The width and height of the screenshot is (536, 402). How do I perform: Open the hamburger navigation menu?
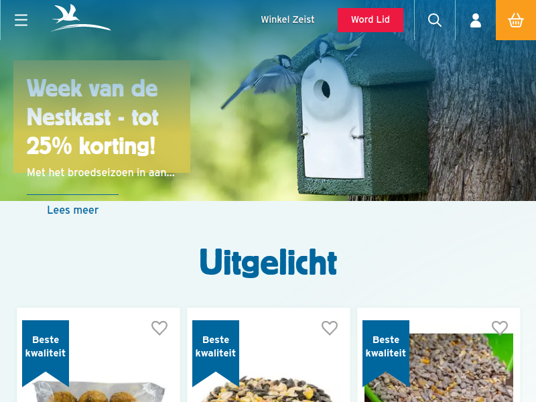(x=21, y=20)
